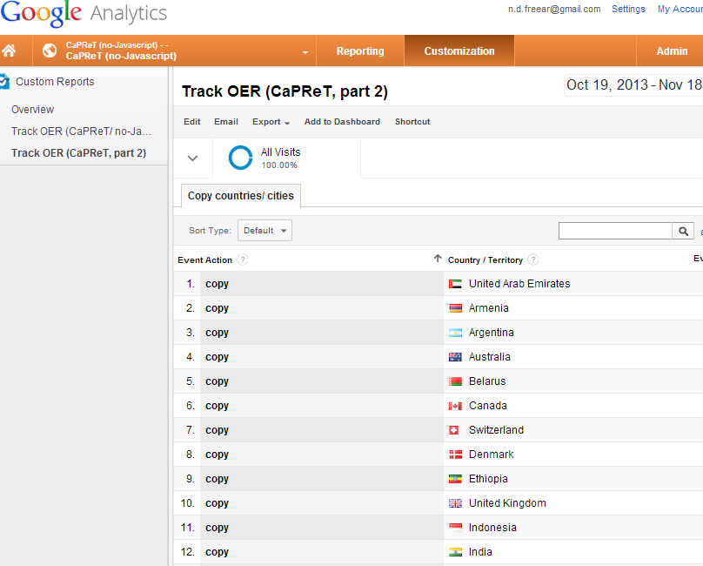The height and width of the screenshot is (566, 703).
Task: Go to Analytics home icon
Action: coord(9,51)
